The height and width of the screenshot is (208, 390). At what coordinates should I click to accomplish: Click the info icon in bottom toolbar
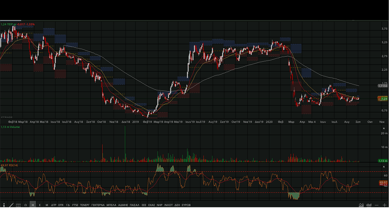point(4,205)
